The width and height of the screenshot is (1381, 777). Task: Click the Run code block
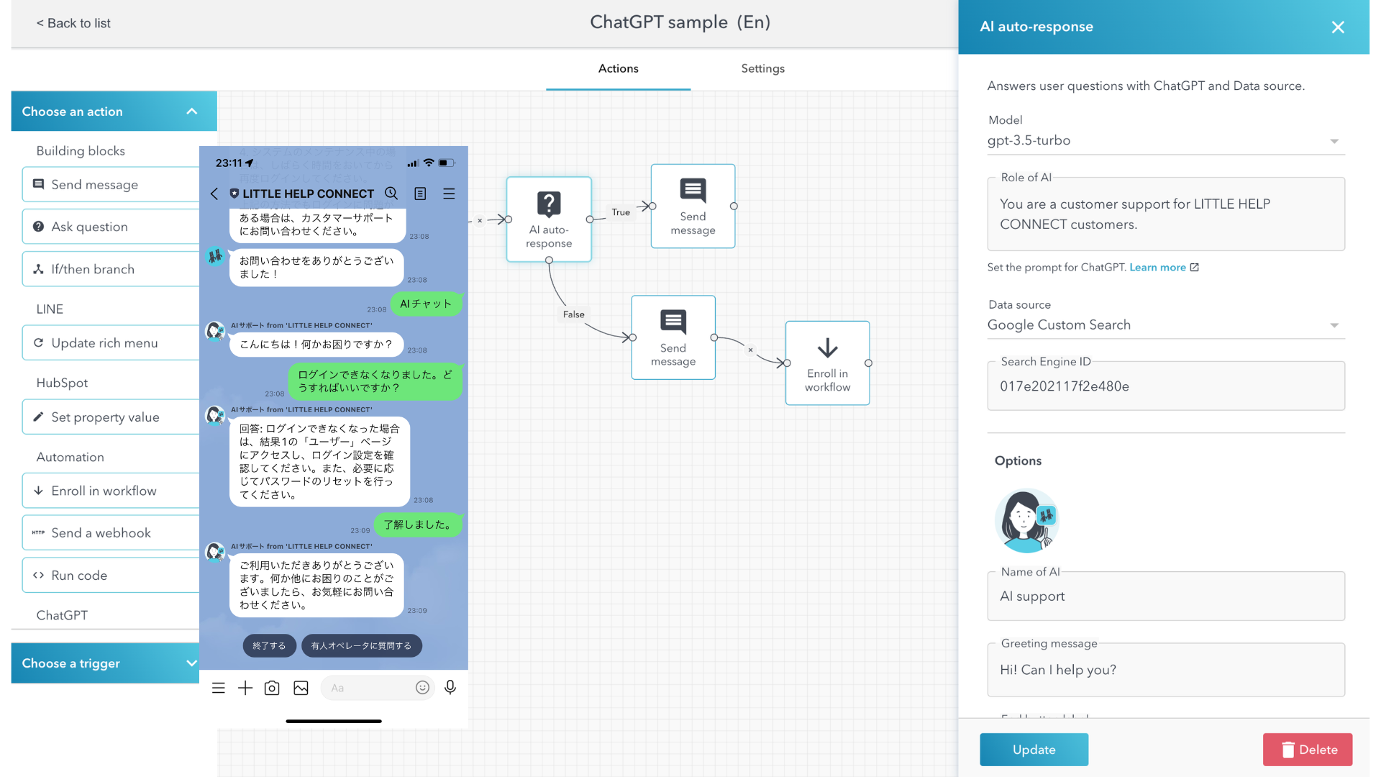pos(111,576)
